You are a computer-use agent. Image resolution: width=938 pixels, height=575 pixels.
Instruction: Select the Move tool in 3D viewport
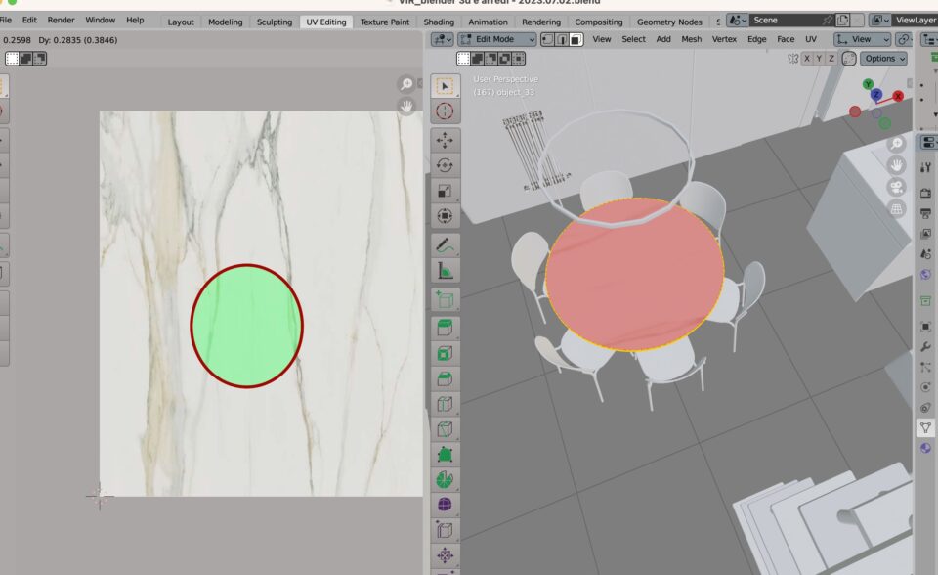tap(445, 140)
